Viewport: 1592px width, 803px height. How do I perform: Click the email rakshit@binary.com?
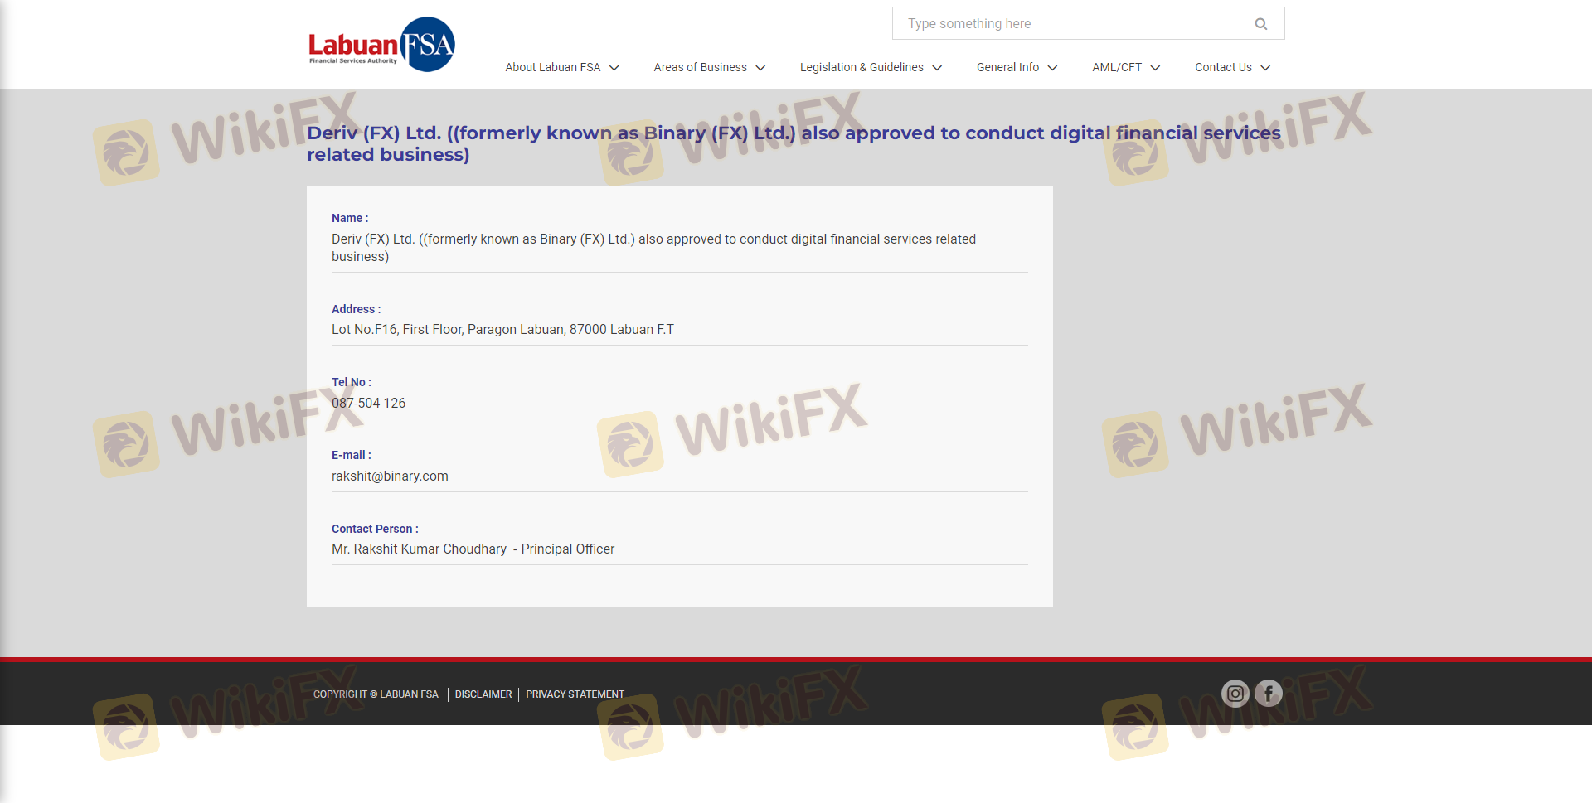390,476
